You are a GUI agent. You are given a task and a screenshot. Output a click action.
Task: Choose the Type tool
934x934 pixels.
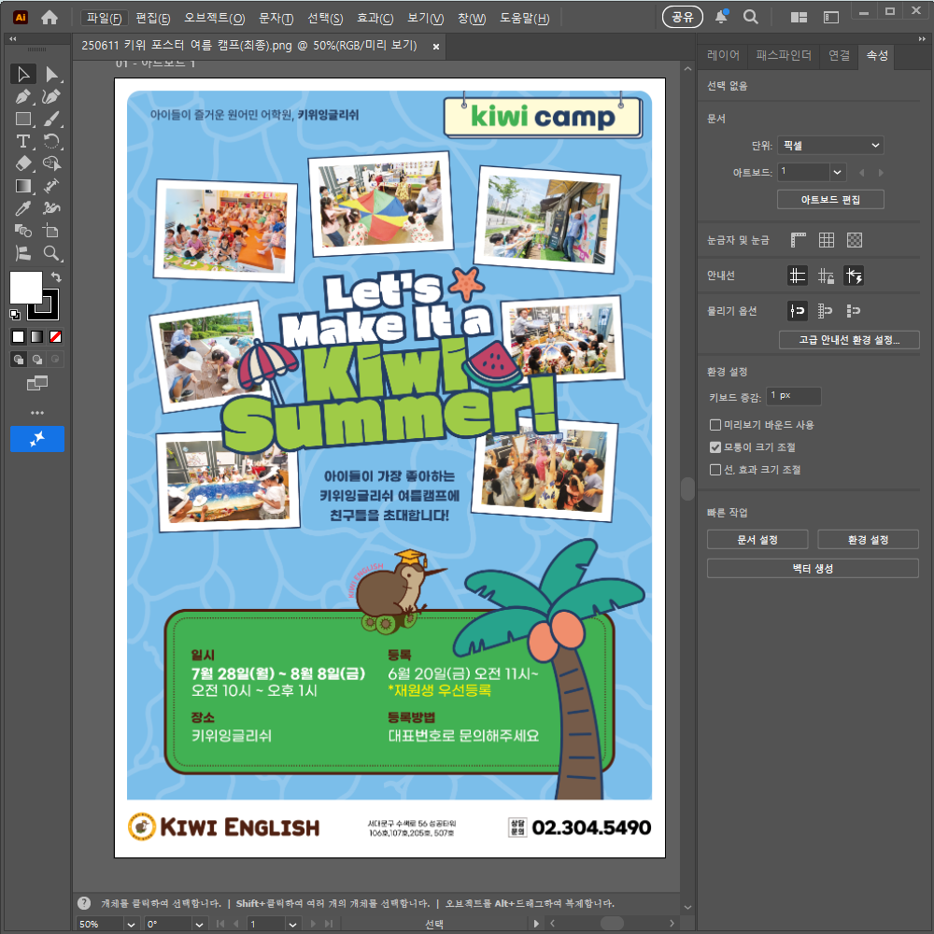pos(23,141)
